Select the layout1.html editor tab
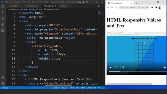This screenshot has width=167, height=94. coord(50,6)
